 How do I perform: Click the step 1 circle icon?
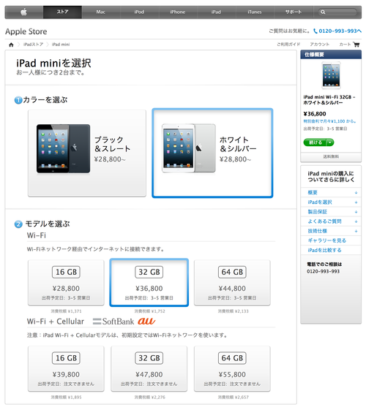pyautogui.click(x=18, y=100)
